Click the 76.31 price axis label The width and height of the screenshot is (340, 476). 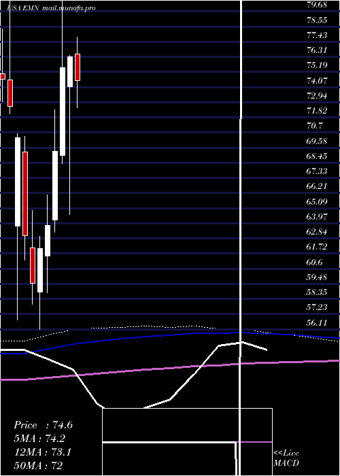click(318, 50)
